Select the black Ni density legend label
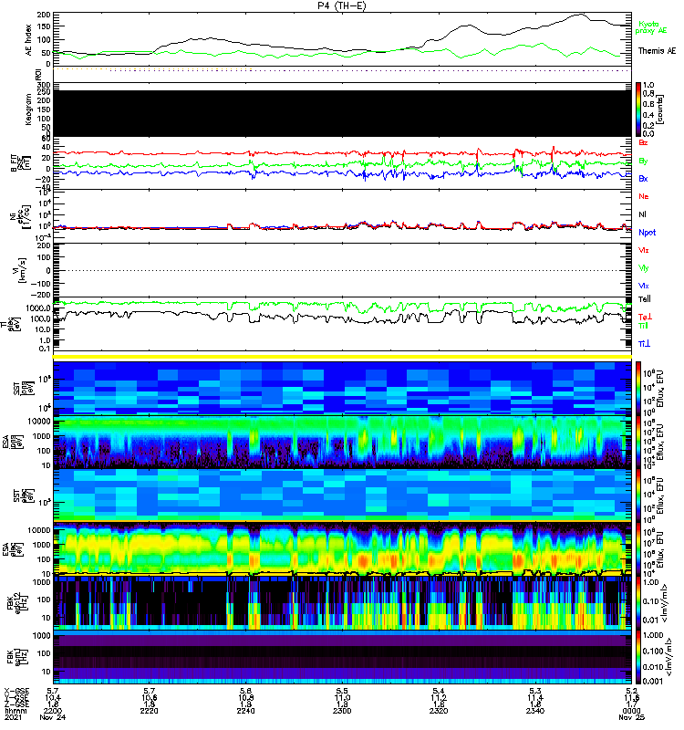Viewport: 684px width, 730px height. coord(643,214)
